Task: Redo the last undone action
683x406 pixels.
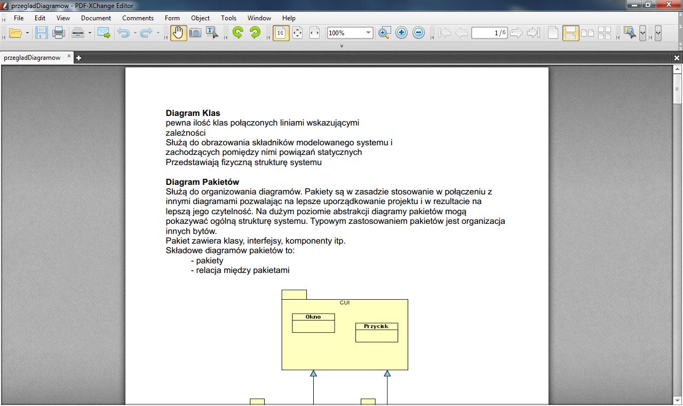Action: coord(146,33)
